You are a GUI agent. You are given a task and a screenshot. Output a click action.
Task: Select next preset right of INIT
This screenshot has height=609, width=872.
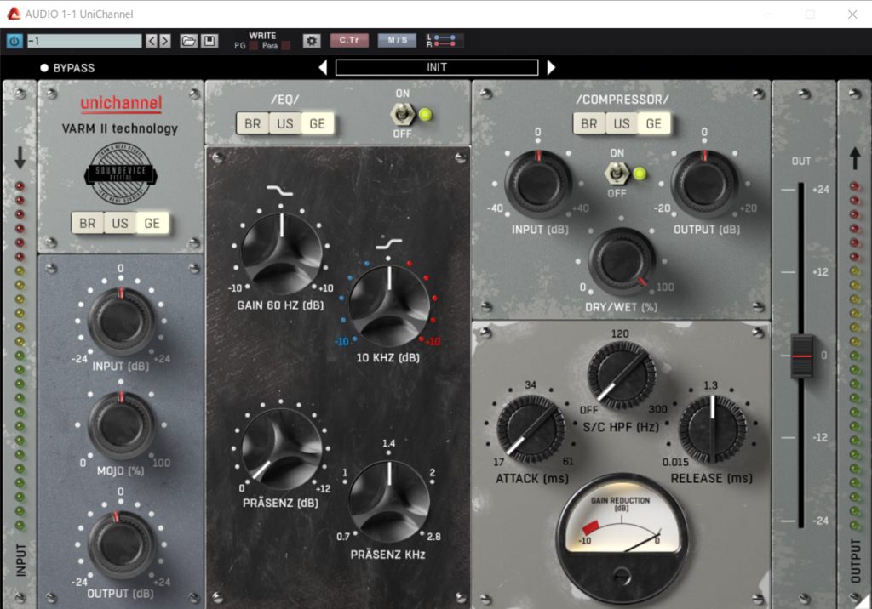(x=551, y=67)
